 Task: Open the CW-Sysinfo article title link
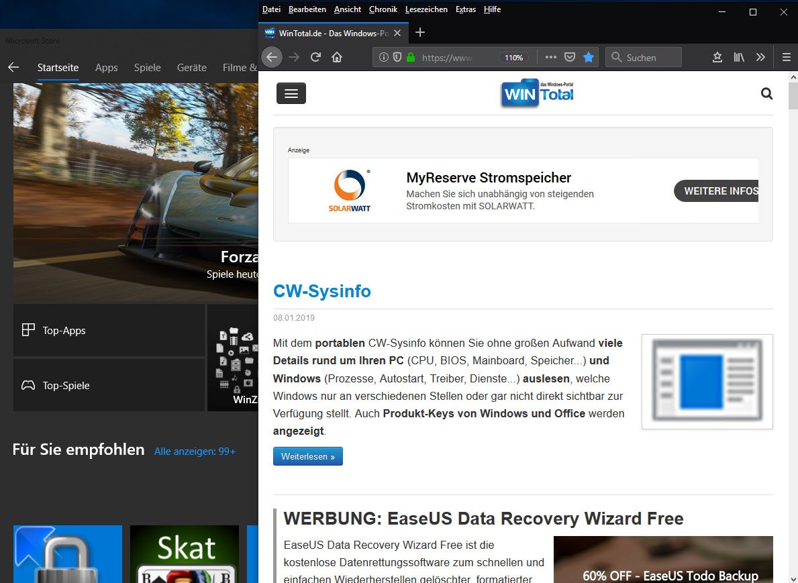321,291
